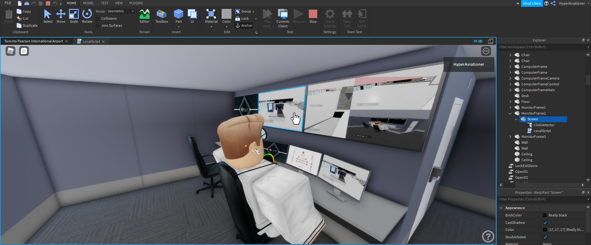Choose the Scale tool
591x245 pixels.
(74, 16)
